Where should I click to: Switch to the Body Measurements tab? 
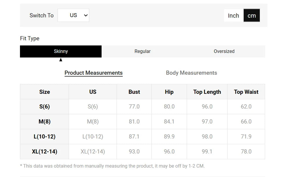(191, 73)
